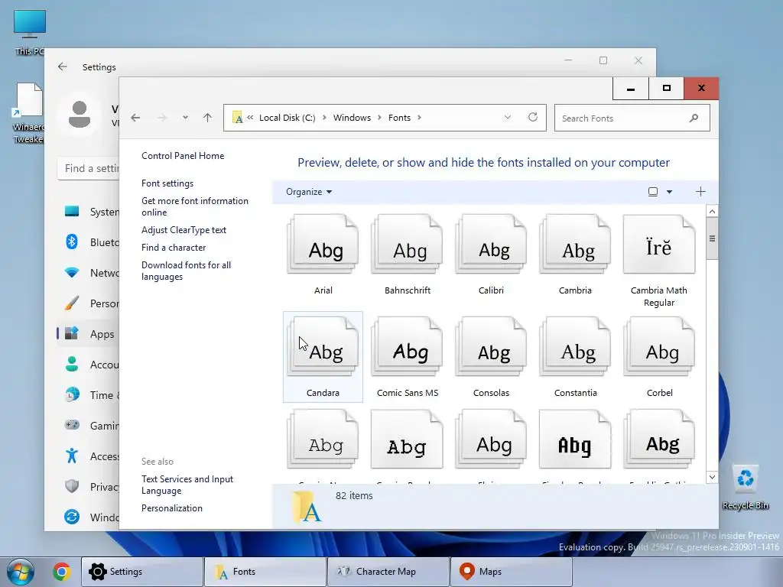Expand the view options dropdown arrow
783x587 pixels.
669,192
